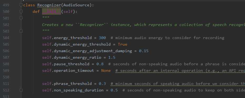
Task: Click the non_speaking_duration value 0.5
Action: 114,90
